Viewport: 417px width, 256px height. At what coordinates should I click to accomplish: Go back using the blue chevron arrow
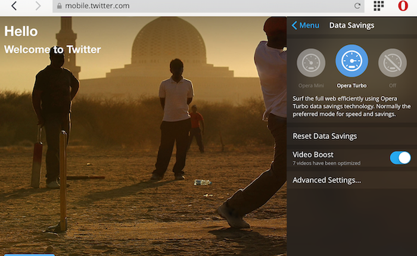[294, 25]
